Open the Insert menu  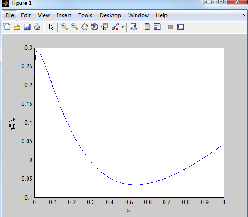click(x=64, y=15)
